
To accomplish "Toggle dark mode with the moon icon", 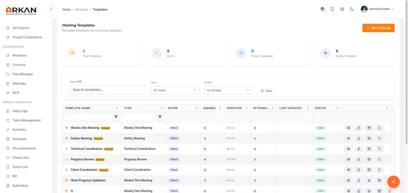I will [x=352, y=9].
